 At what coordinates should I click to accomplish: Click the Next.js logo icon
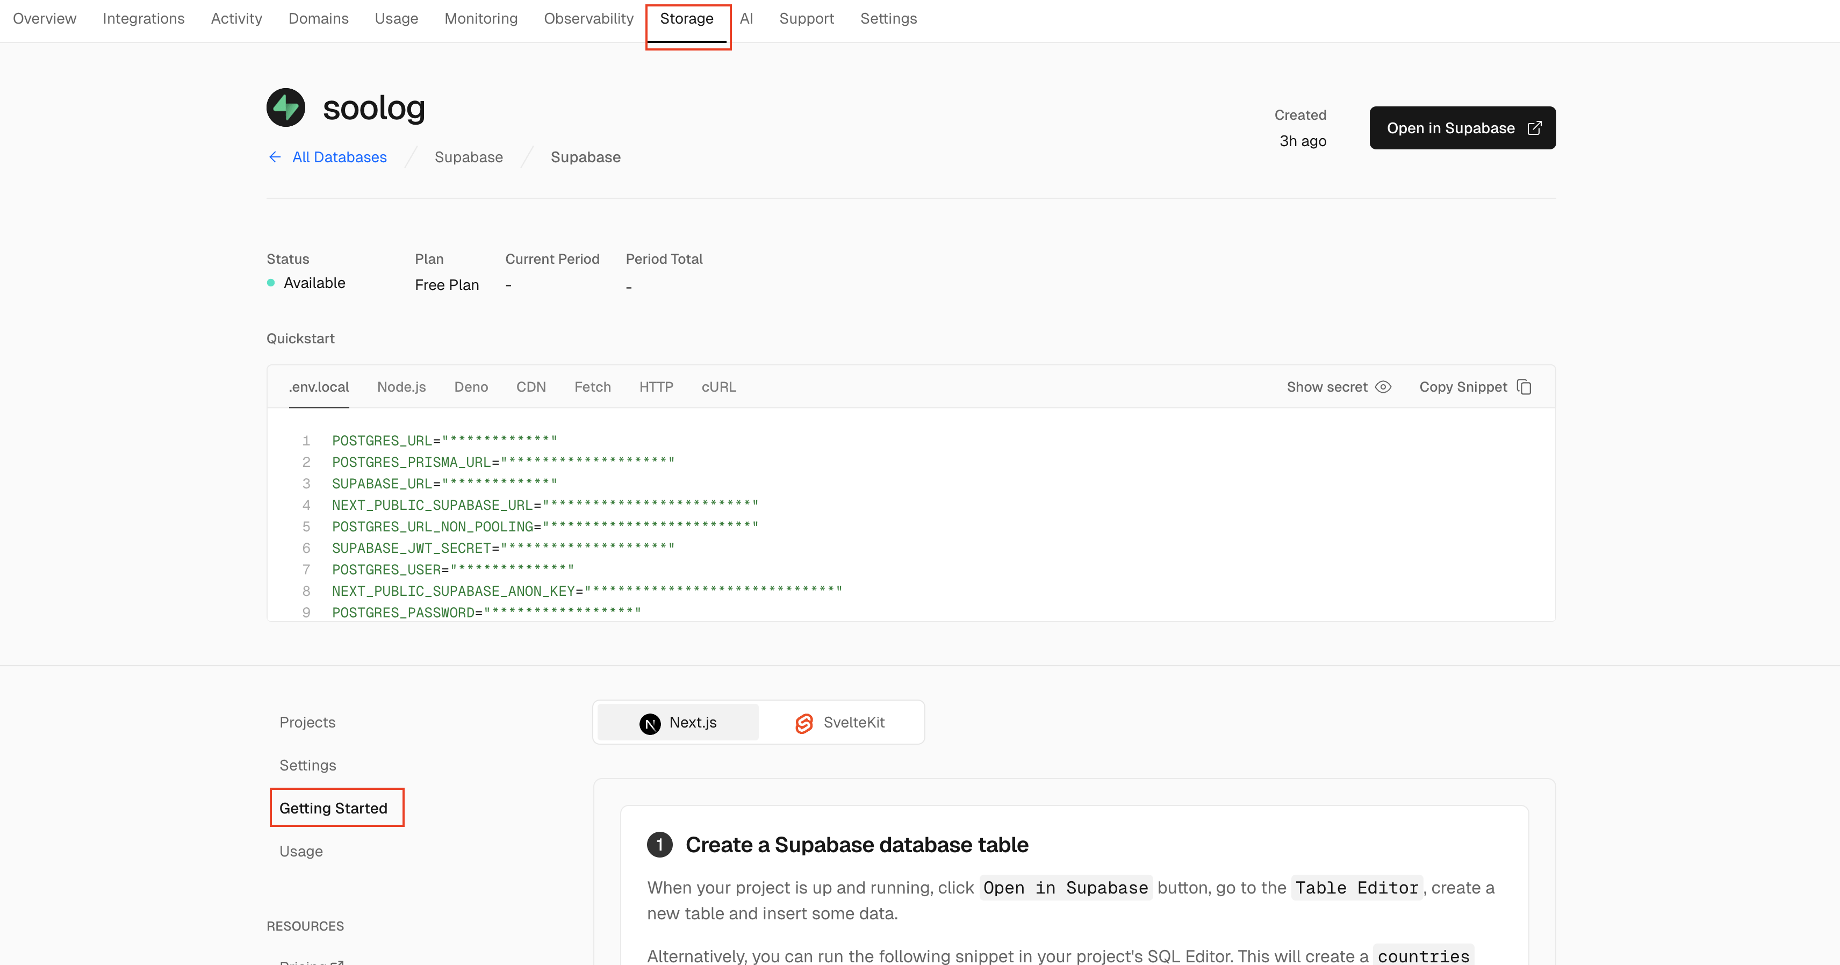(x=650, y=724)
